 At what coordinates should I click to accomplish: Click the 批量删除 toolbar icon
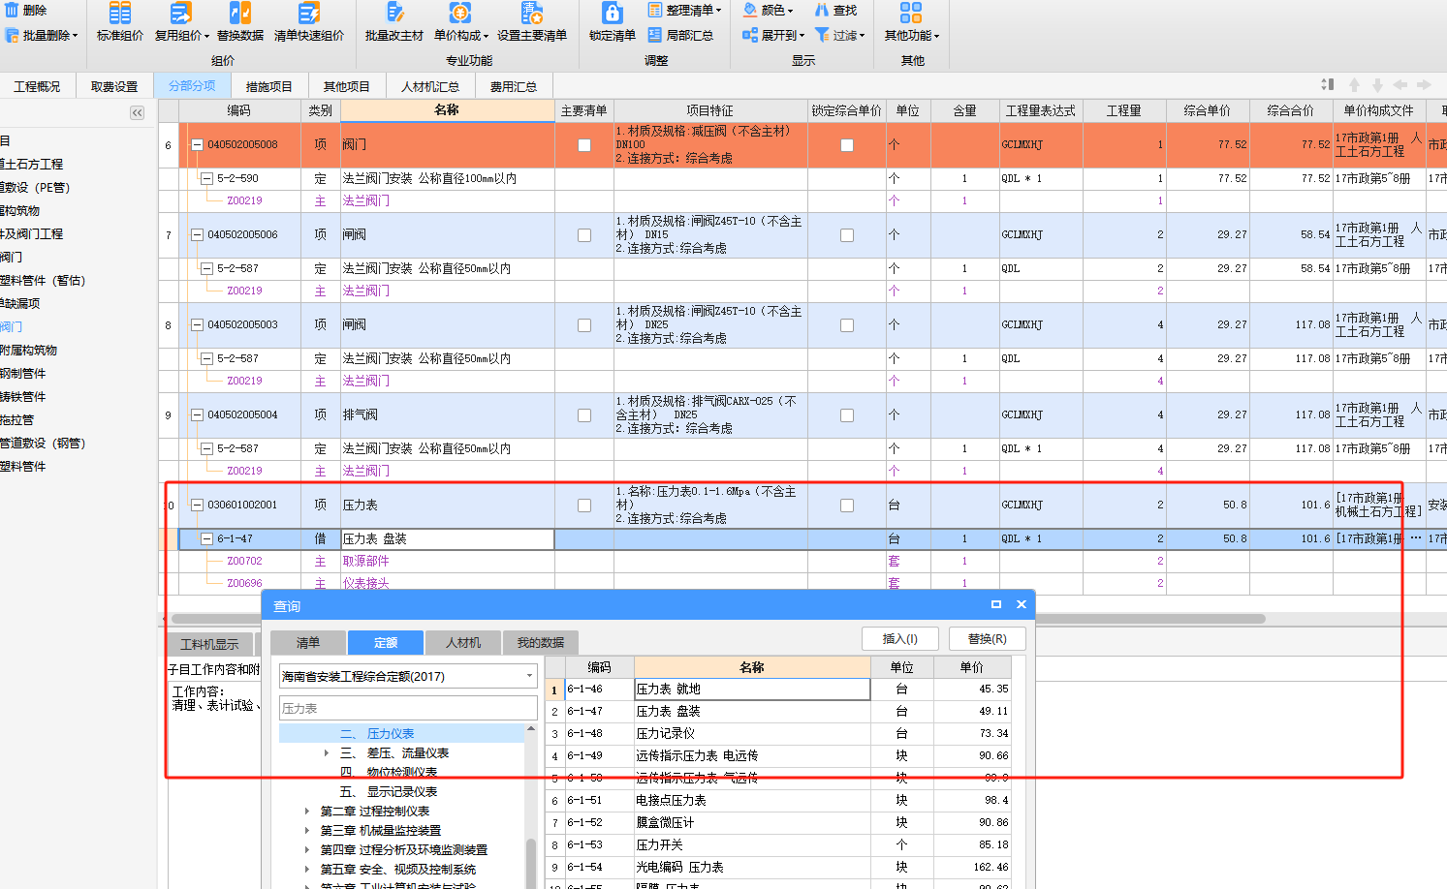point(12,35)
